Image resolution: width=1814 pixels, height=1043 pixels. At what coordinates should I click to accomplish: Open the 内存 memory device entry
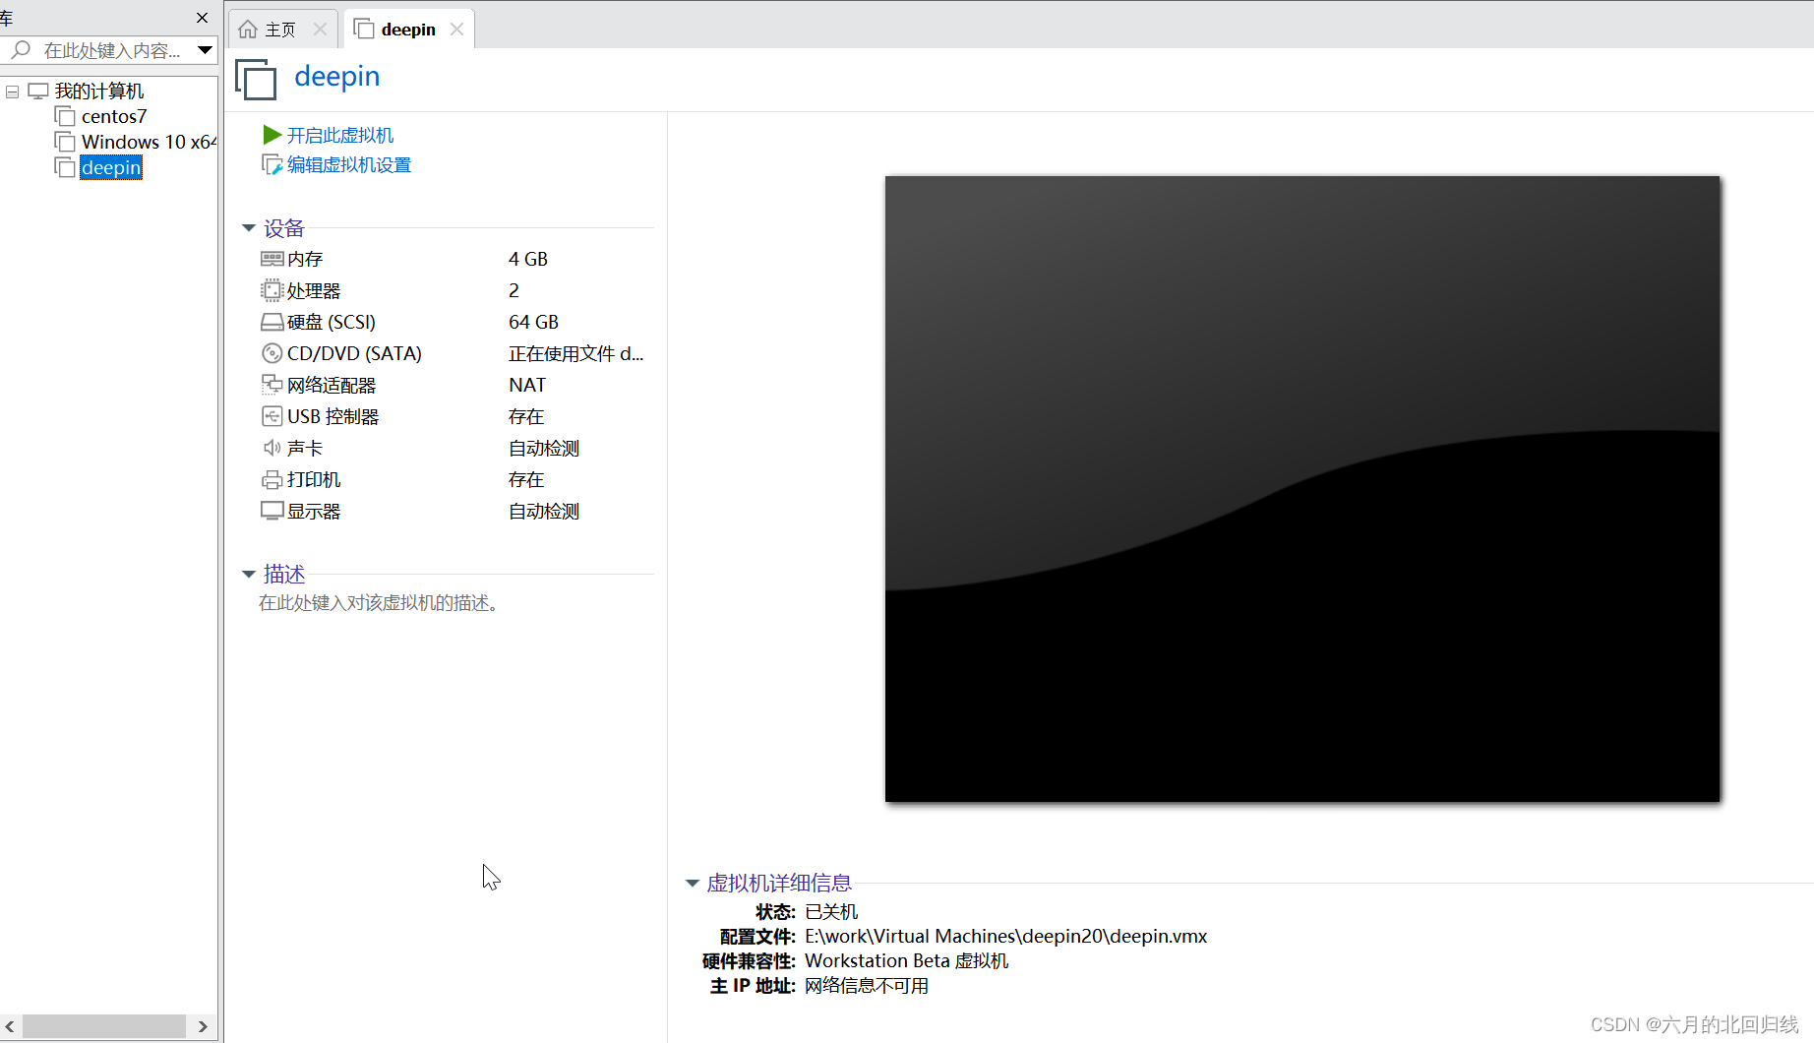click(305, 259)
